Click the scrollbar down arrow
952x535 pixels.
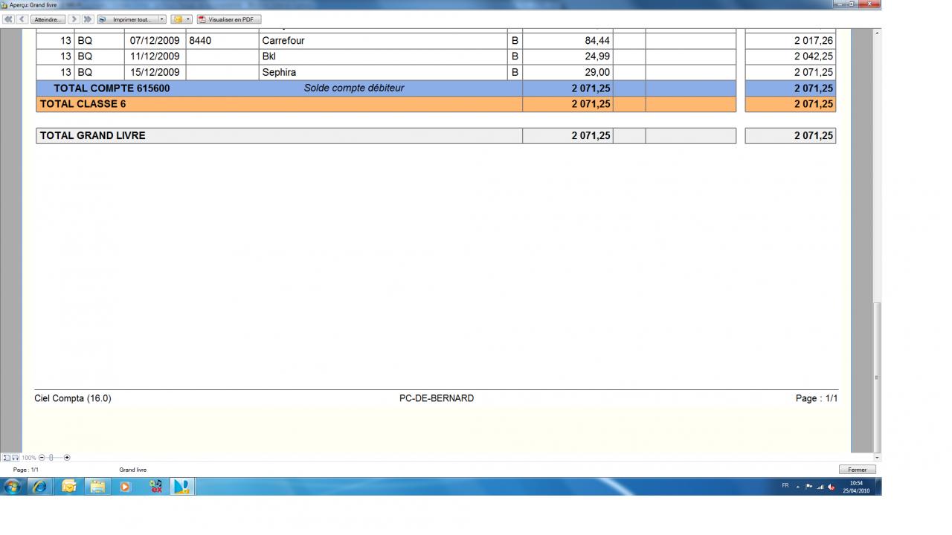tap(877, 457)
